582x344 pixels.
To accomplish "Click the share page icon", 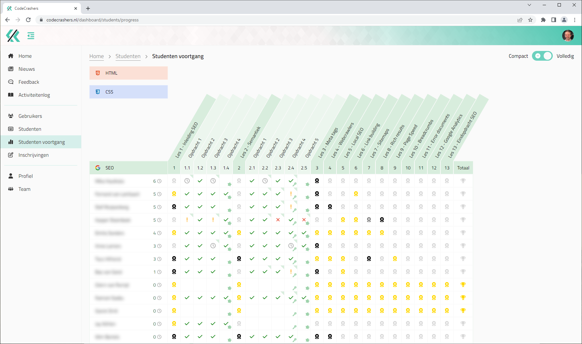I will (x=520, y=20).
